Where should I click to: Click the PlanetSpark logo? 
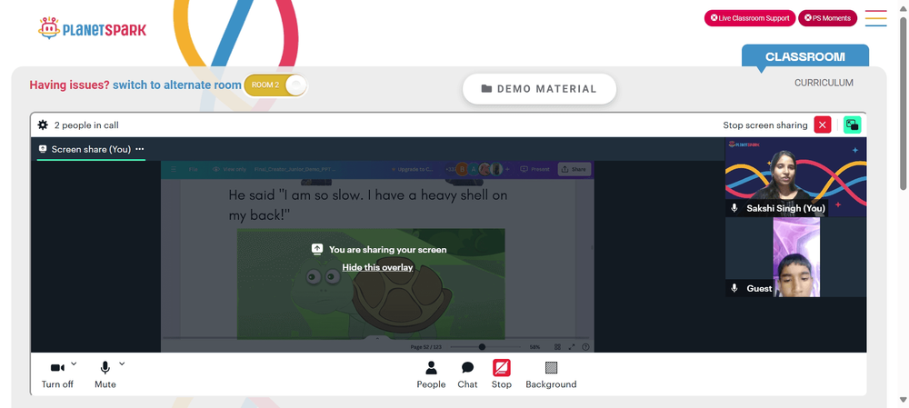[x=92, y=28]
